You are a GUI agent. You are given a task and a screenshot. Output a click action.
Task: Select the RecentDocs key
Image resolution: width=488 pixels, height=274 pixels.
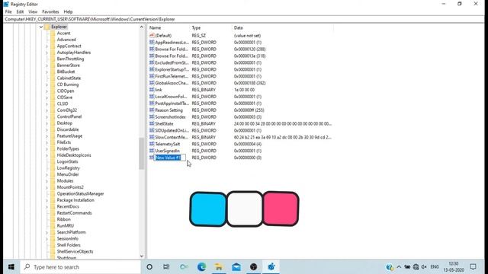tap(68, 206)
